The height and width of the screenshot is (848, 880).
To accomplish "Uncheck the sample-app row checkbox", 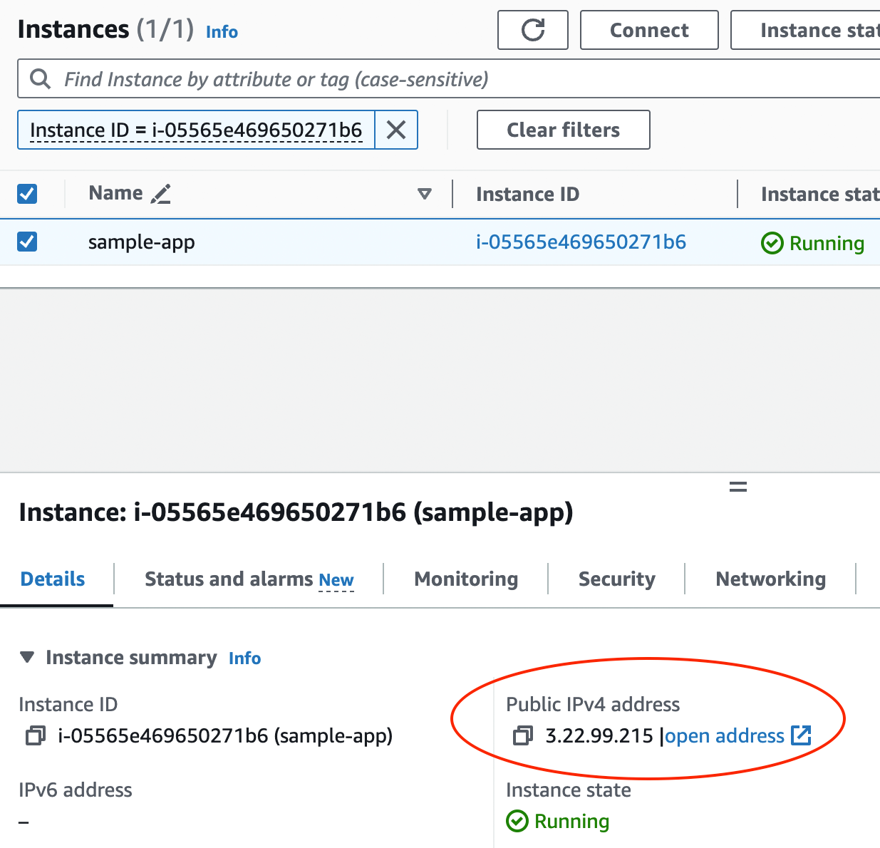I will tap(27, 242).
